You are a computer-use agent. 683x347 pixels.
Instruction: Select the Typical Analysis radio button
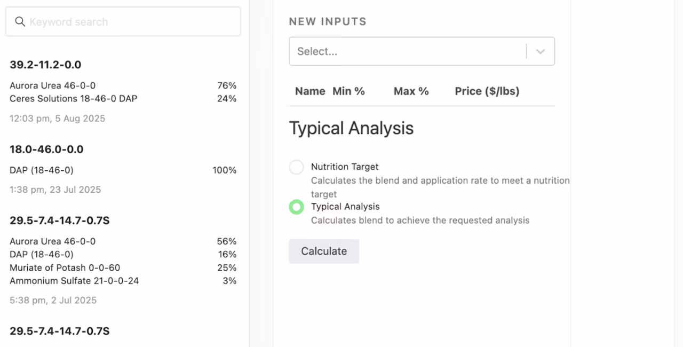[x=297, y=207]
